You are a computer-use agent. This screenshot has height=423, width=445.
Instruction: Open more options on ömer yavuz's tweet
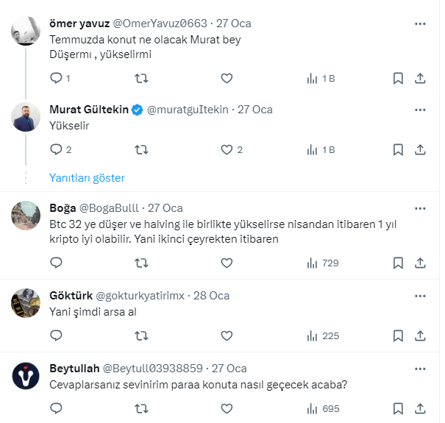pos(419,24)
